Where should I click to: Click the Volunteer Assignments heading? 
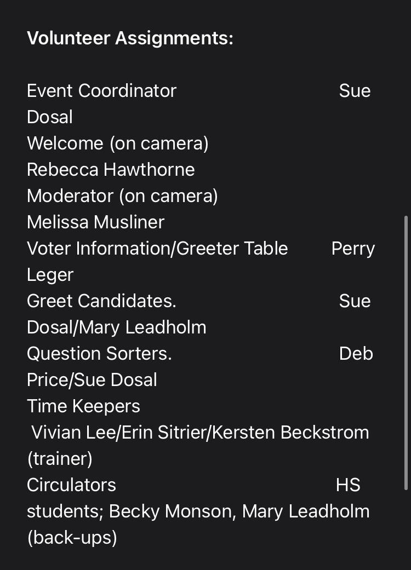(130, 38)
